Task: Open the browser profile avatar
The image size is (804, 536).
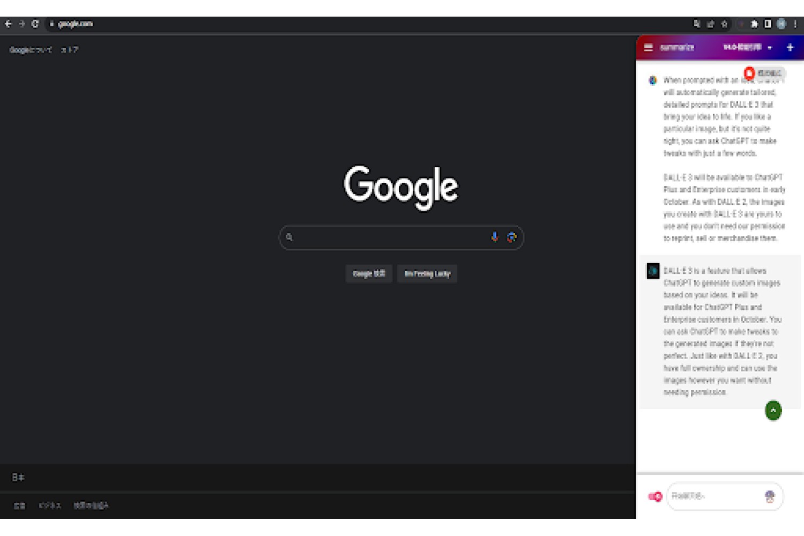Action: click(781, 24)
